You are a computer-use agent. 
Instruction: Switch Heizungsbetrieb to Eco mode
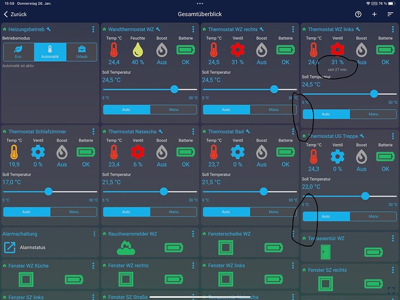tap(19, 52)
